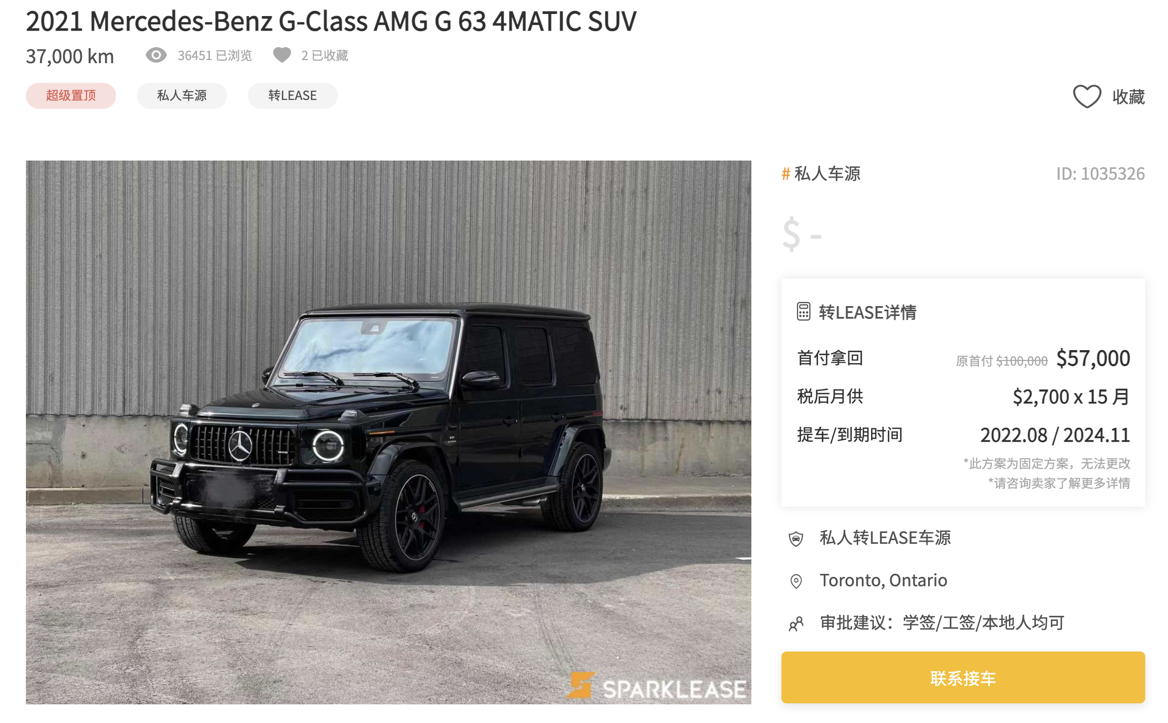Image resolution: width=1168 pixels, height=723 pixels.
Task: Select the 私人车源 tag pill
Action: pos(182,95)
